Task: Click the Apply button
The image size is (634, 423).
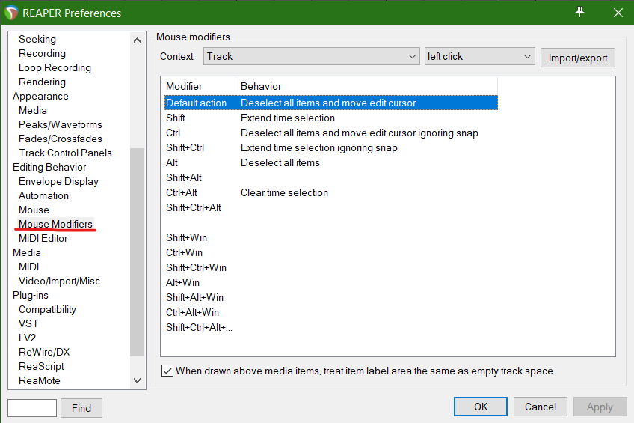Action: [600, 407]
